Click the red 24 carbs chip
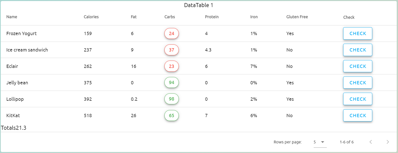The height and width of the screenshot is (153, 398). point(171,34)
